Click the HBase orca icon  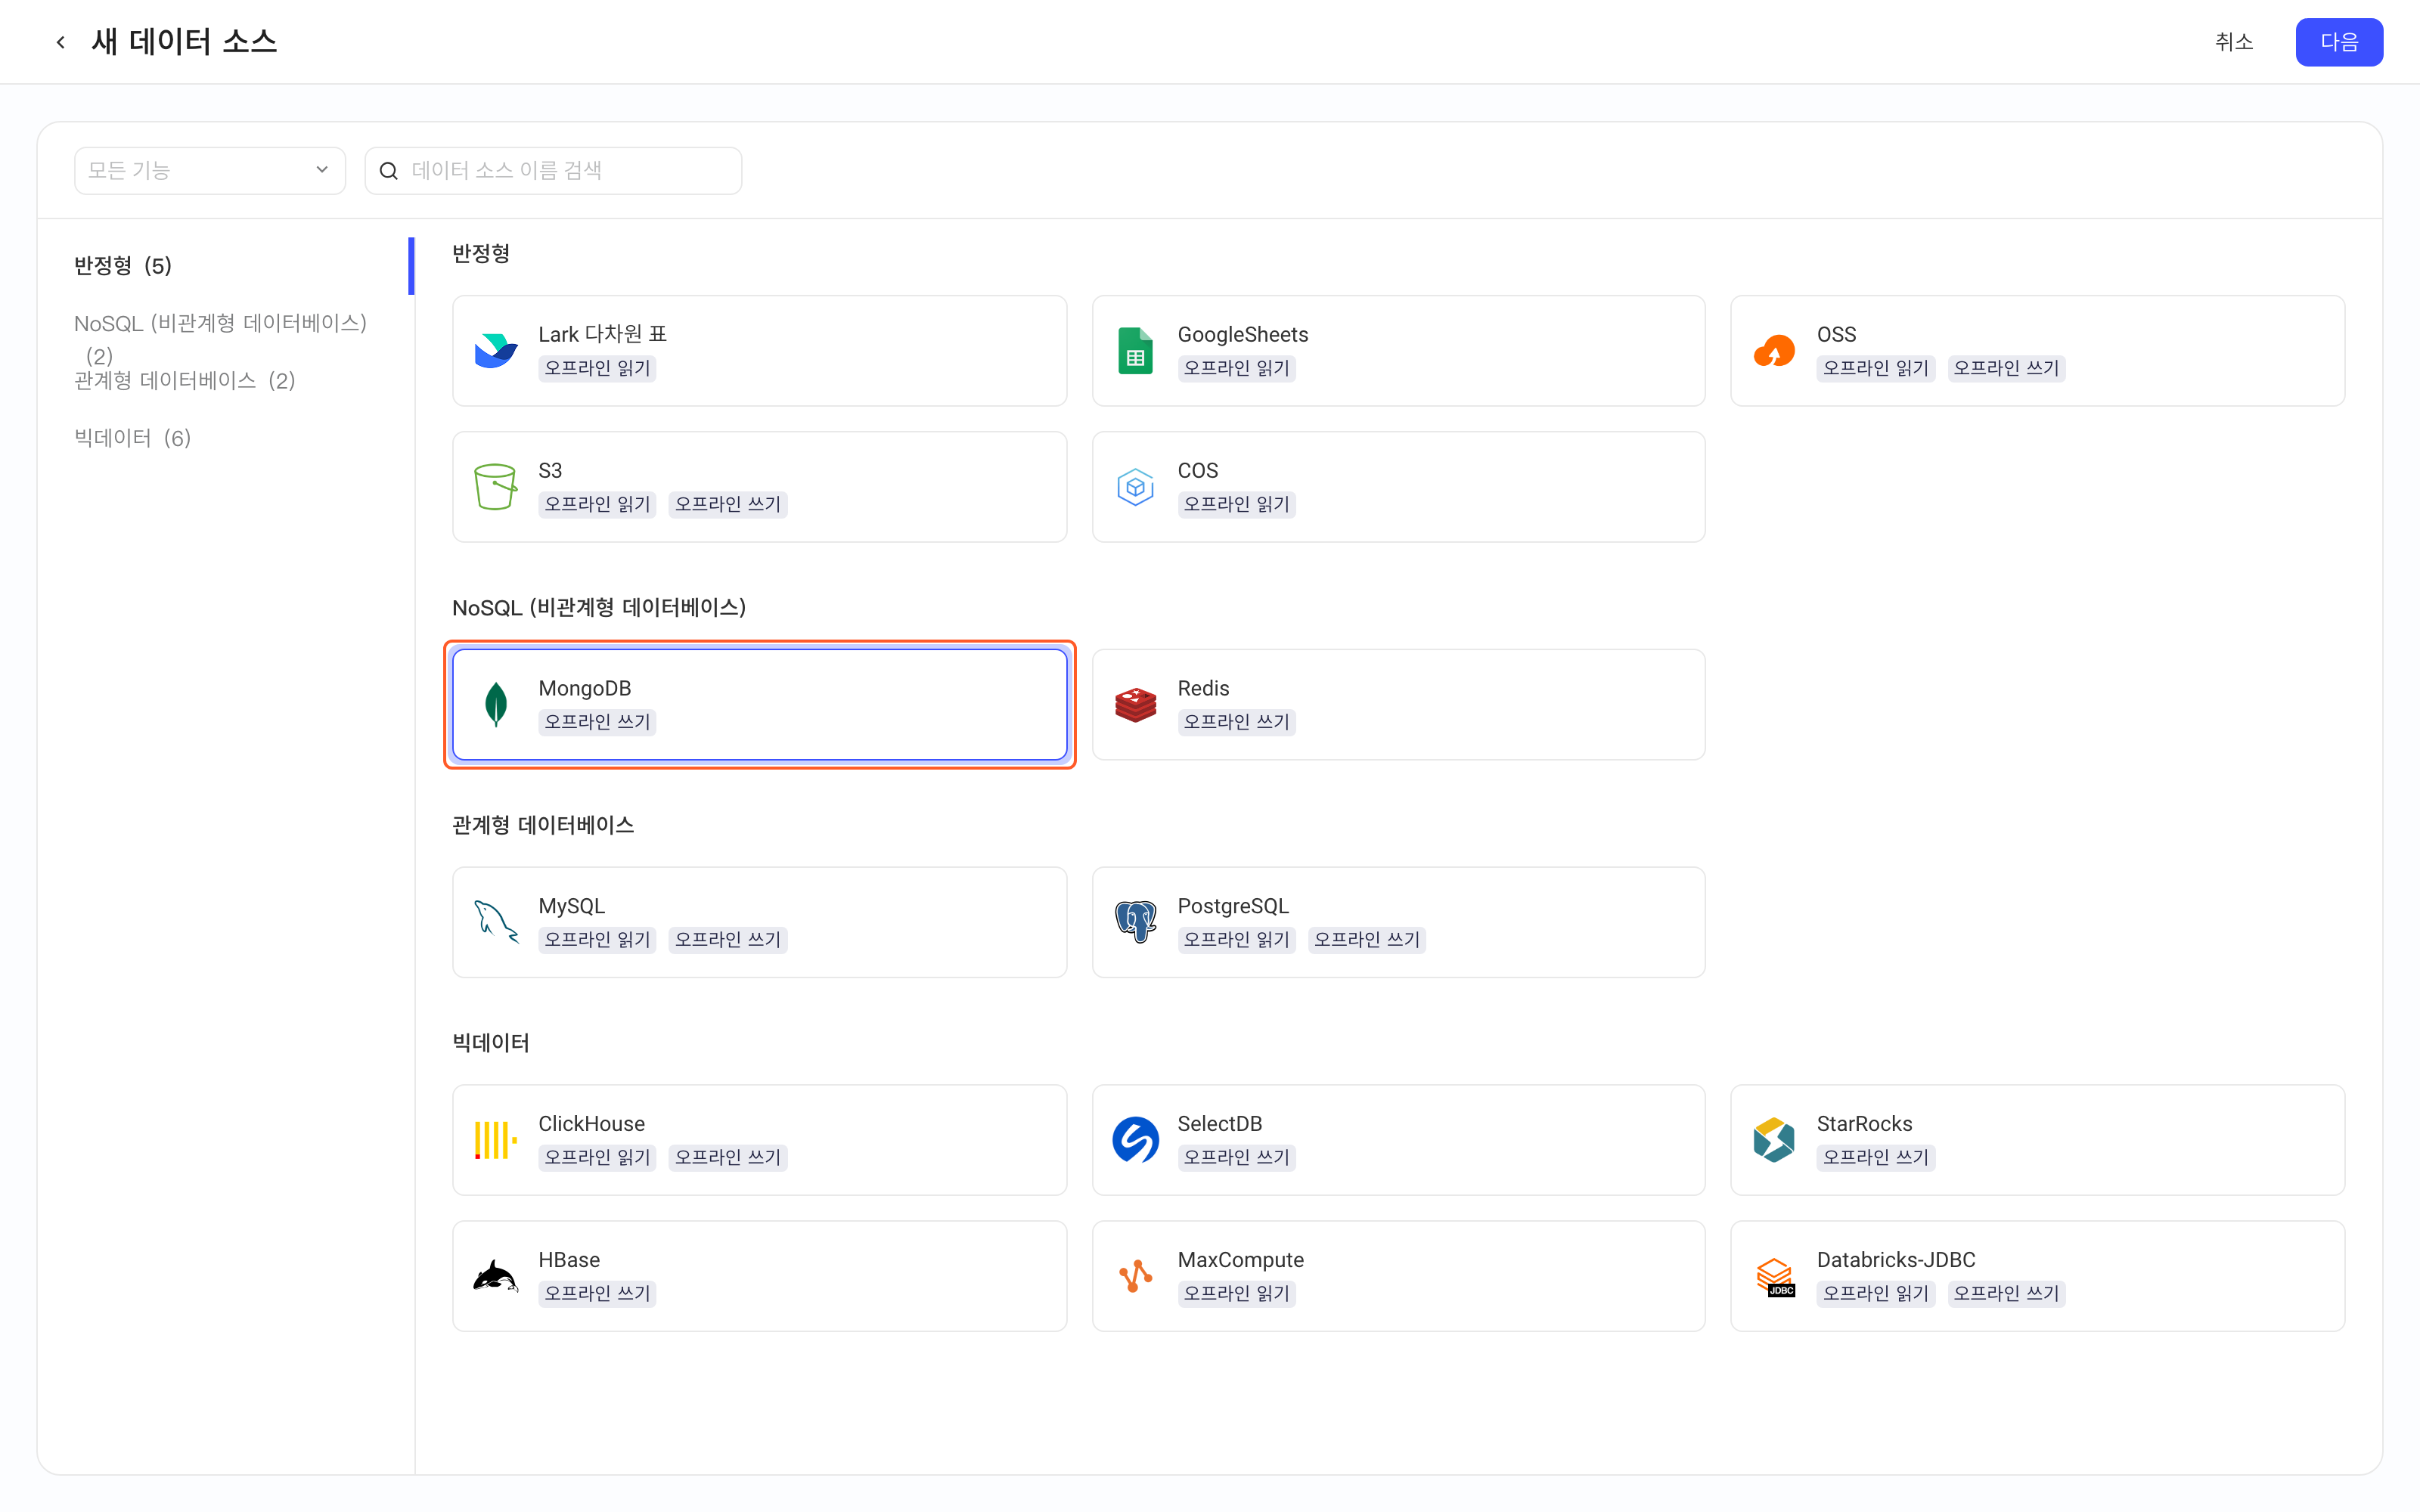(495, 1276)
